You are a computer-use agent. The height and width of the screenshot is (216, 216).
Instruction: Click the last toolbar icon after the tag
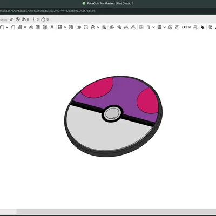(210, 28)
